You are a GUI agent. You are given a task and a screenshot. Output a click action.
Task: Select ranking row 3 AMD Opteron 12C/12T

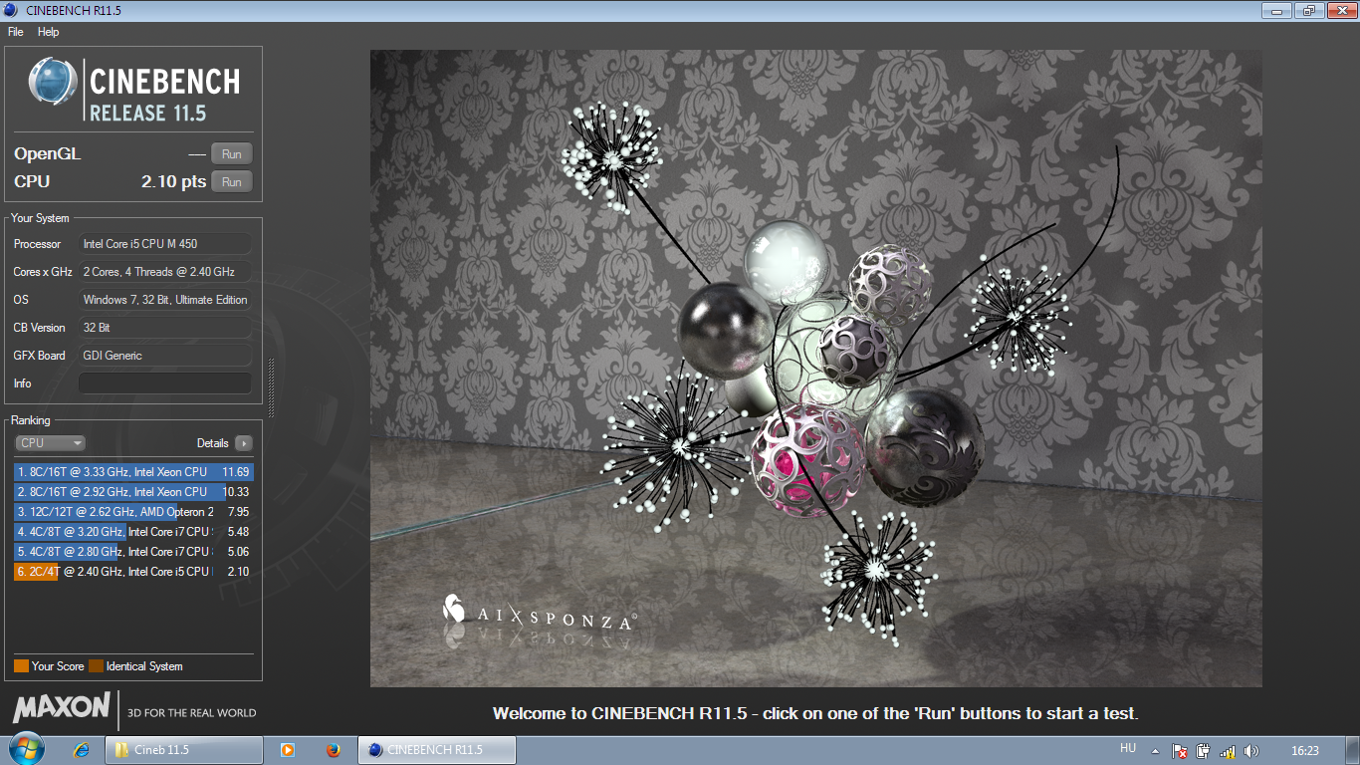point(133,512)
